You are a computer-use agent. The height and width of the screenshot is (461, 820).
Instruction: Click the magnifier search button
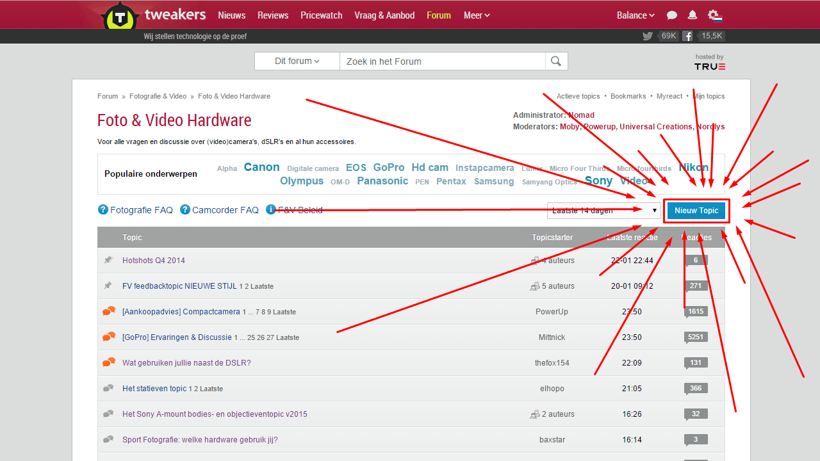pyautogui.click(x=556, y=61)
